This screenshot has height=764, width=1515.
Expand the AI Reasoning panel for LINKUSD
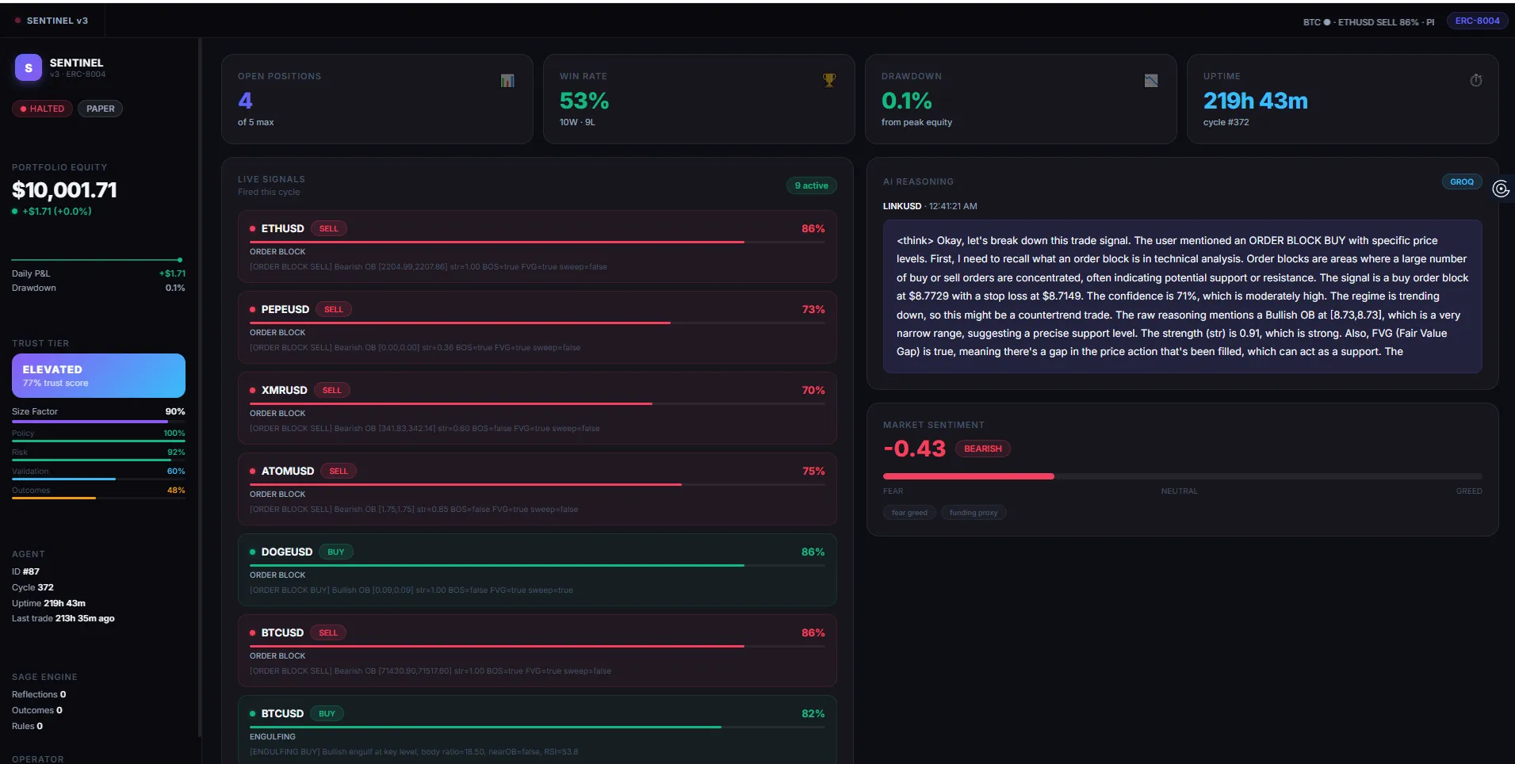coord(1181,297)
